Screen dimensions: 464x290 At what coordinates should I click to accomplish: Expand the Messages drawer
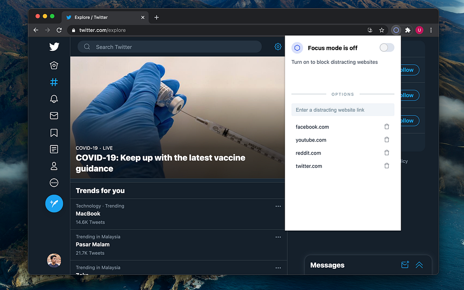(420, 265)
